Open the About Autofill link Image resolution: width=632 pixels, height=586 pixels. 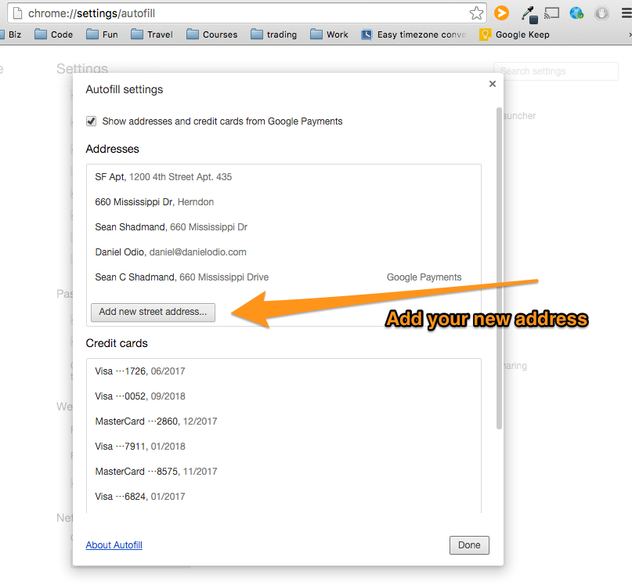click(x=114, y=545)
